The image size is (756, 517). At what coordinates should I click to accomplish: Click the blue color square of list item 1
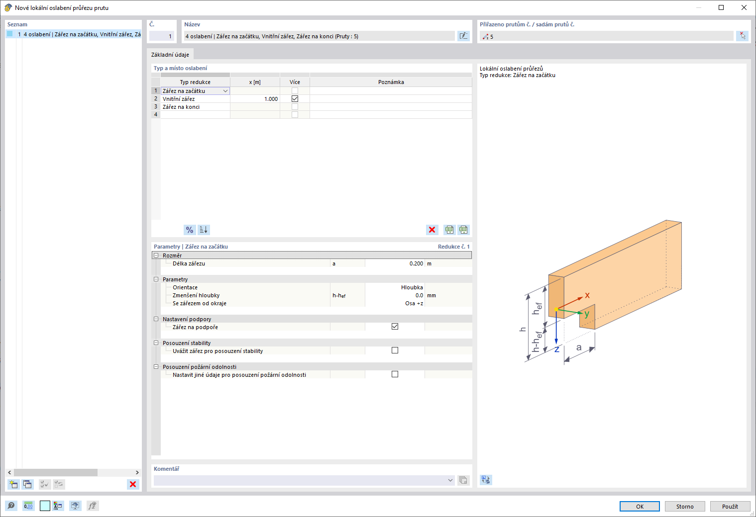(9, 34)
